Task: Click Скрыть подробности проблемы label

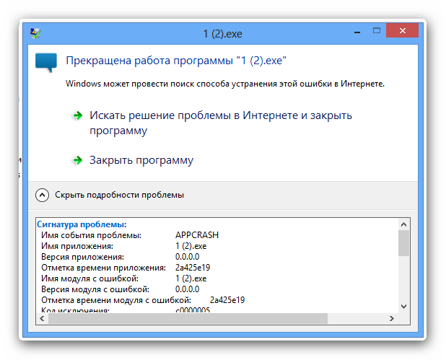Action: pos(120,195)
